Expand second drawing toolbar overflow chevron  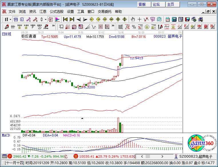[x=113, y=26]
